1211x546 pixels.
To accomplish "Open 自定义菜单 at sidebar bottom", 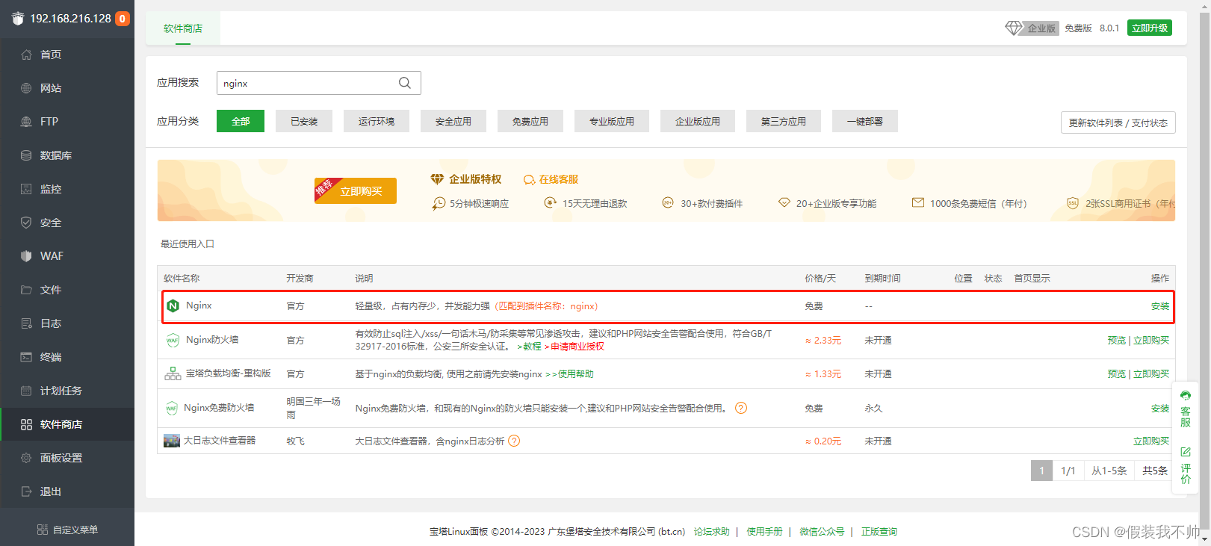I will coord(67,530).
